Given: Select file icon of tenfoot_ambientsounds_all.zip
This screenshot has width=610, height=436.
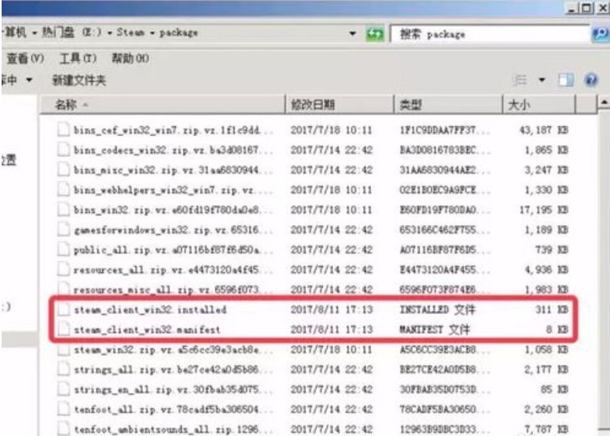Looking at the screenshot, I should coord(64,429).
